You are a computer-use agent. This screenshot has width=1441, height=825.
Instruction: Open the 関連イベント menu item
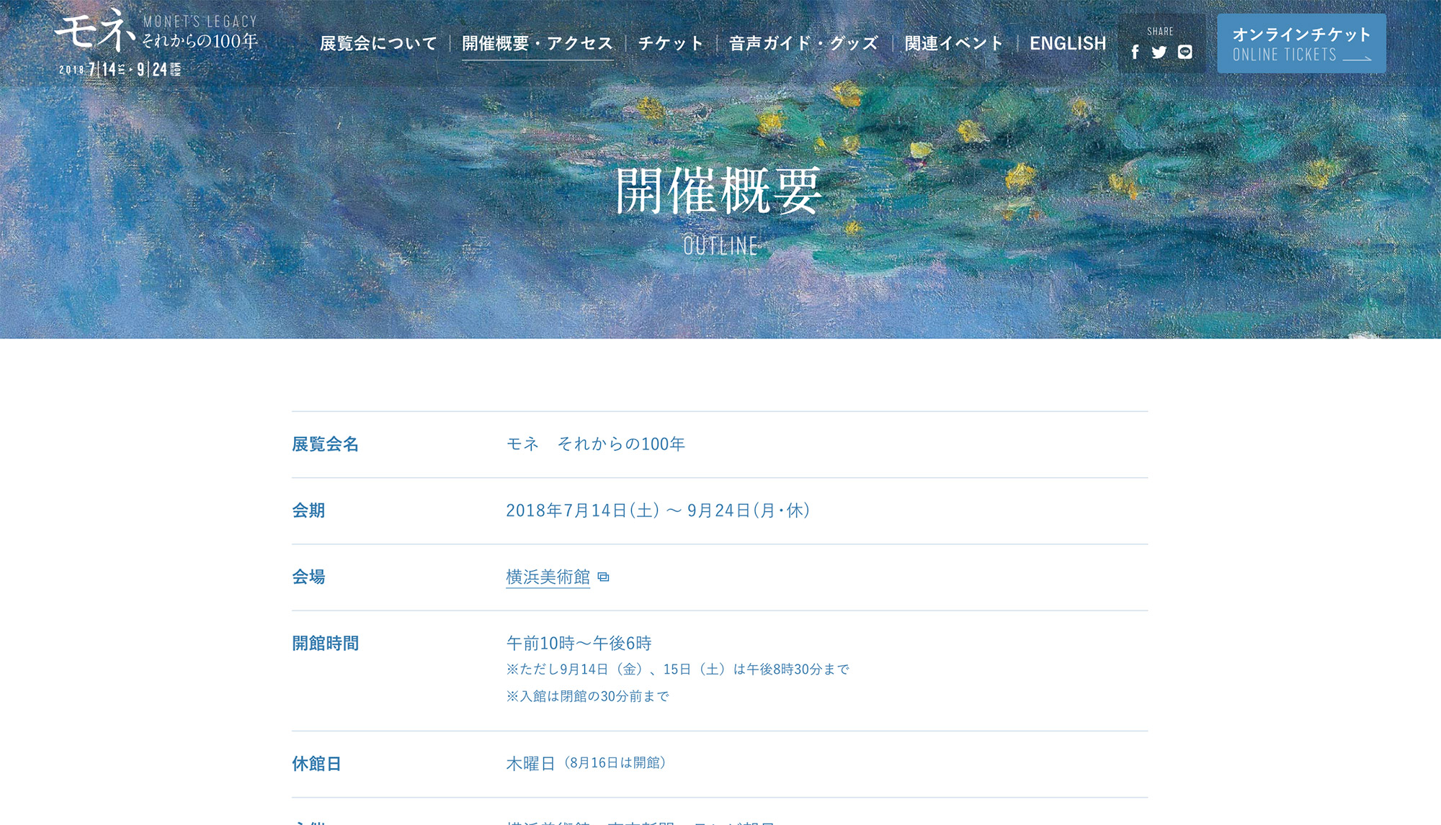[954, 43]
